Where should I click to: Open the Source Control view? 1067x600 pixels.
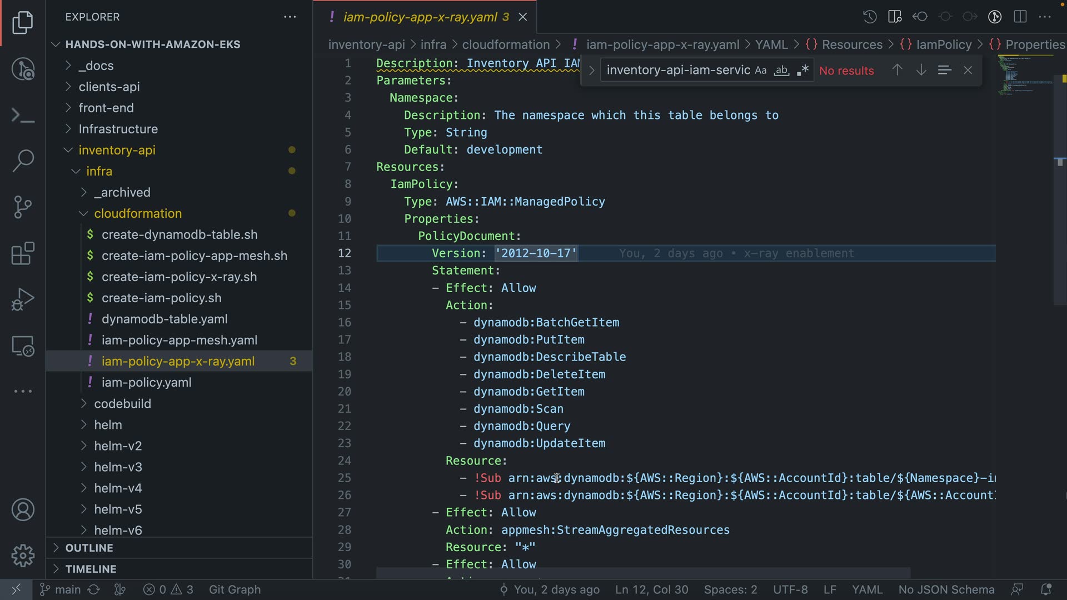click(x=23, y=207)
